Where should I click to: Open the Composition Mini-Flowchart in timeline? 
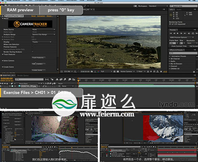(x=47, y=80)
